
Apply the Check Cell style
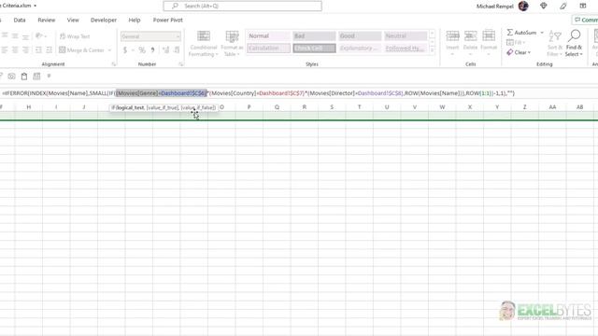click(314, 48)
